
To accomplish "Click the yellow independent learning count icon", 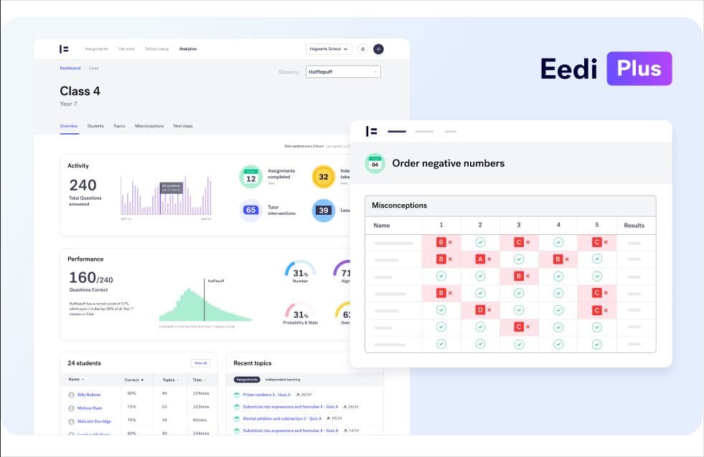I will click(324, 176).
